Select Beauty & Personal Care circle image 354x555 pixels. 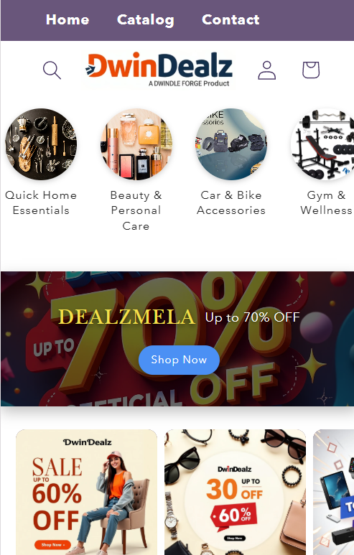pyautogui.click(x=136, y=144)
